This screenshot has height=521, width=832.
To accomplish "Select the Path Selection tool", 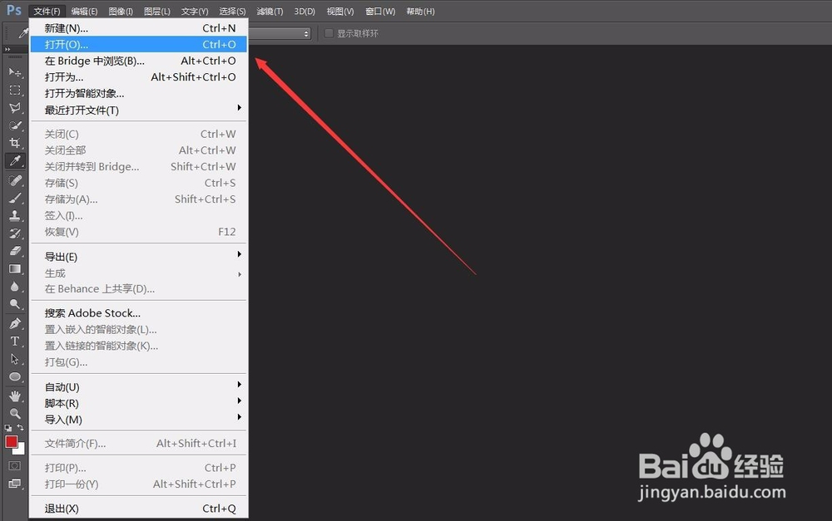I will tap(15, 359).
